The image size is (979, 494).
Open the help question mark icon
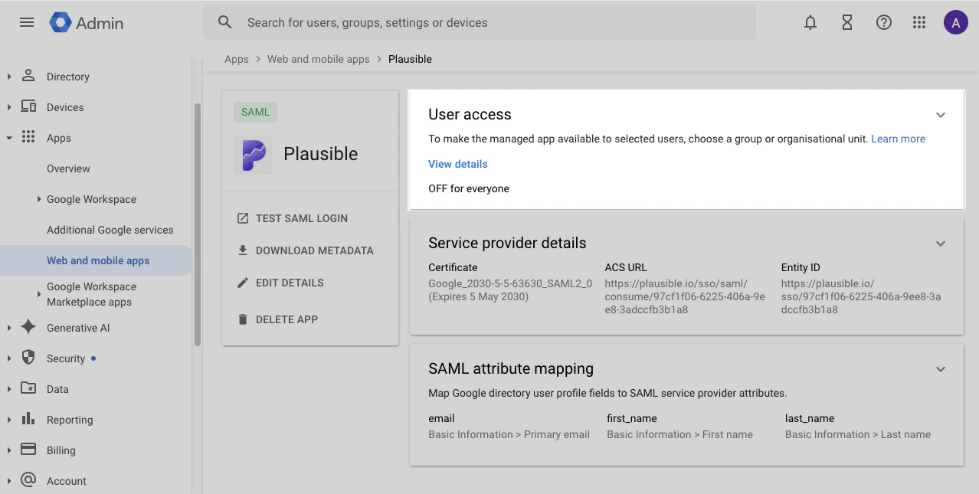click(884, 23)
